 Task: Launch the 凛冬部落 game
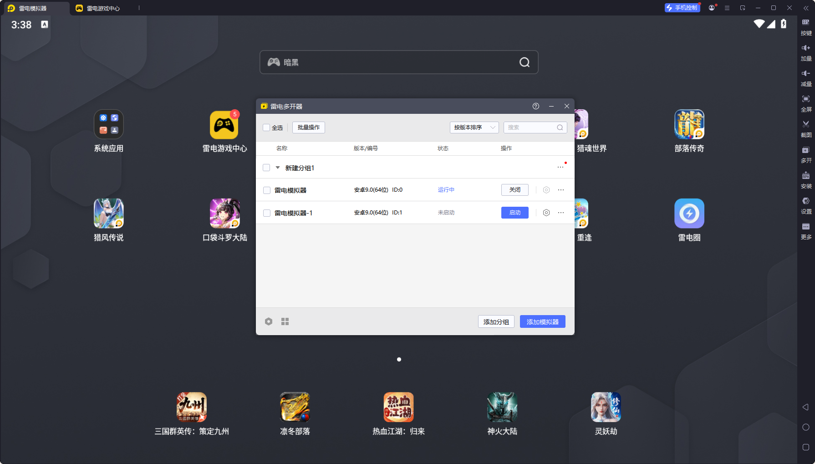(x=295, y=407)
